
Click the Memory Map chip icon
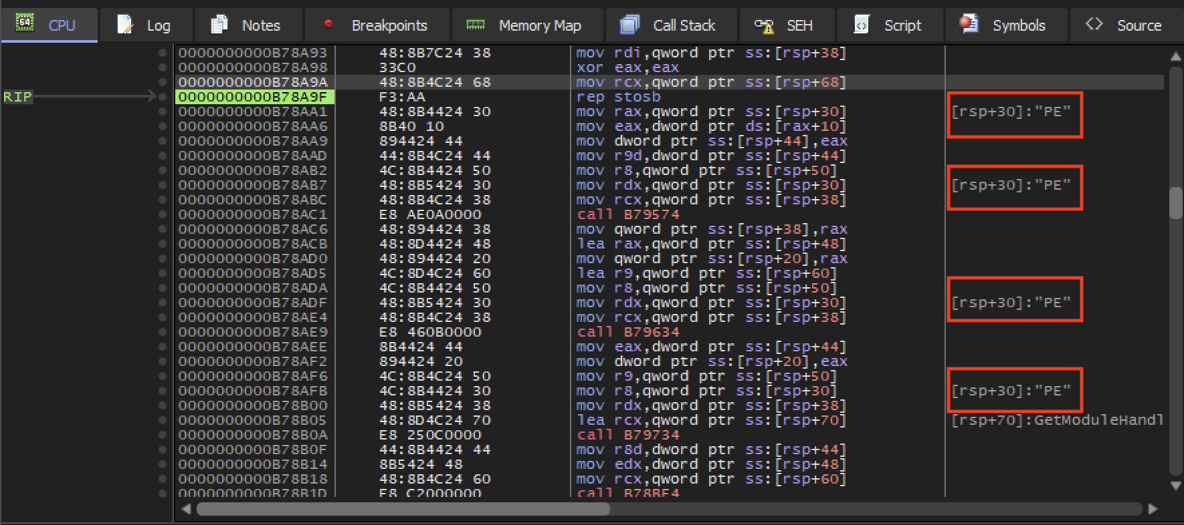[x=475, y=25]
